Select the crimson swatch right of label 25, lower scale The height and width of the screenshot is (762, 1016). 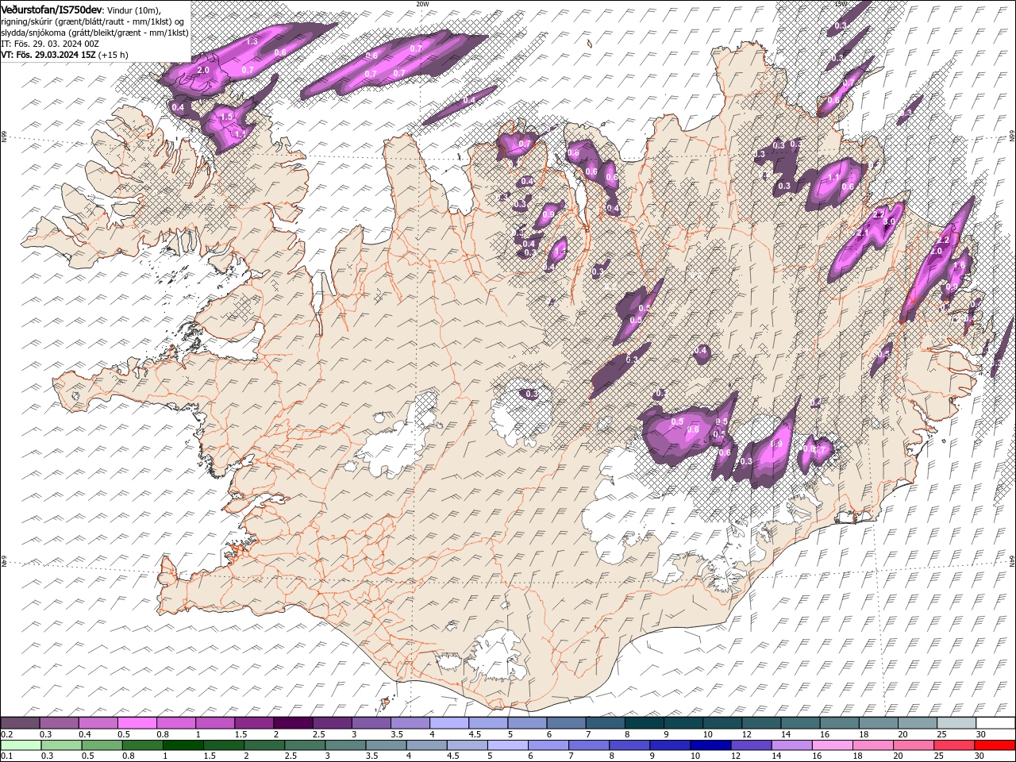point(953,745)
